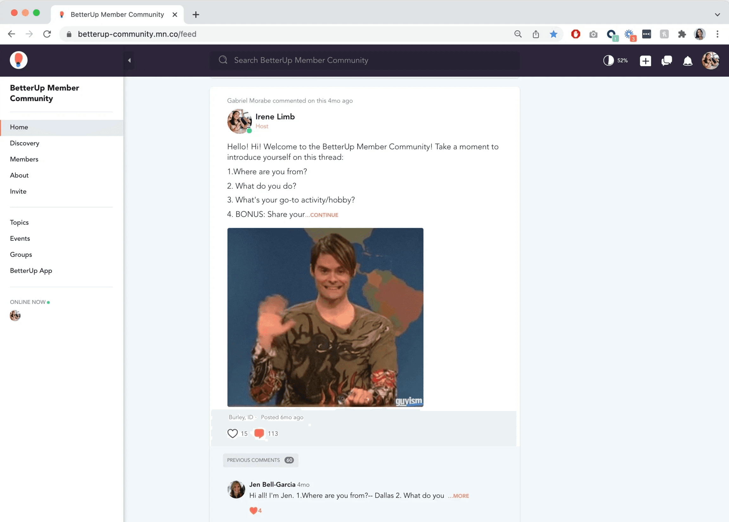This screenshot has width=729, height=522.
Task: Reload the page
Action: point(47,34)
